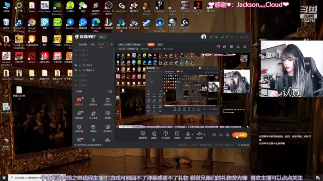
Task: Expand the microphone dropdown arrow
Action: (193, 134)
